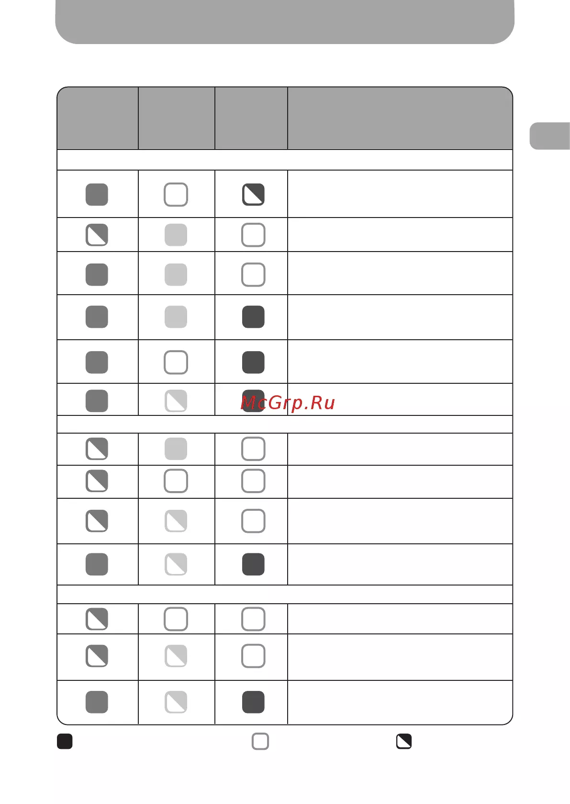Screen dimensions: 570x804
Task: Click the dark solid square in last table row
Action: (253, 702)
